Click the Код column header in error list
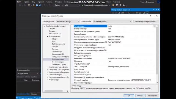 click(x=26, y=80)
